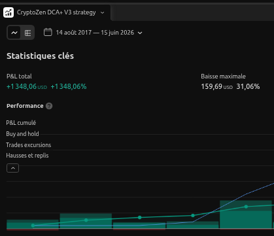
Task: Select the P&L cumulé legend item
Action: pyautogui.click(x=21, y=123)
